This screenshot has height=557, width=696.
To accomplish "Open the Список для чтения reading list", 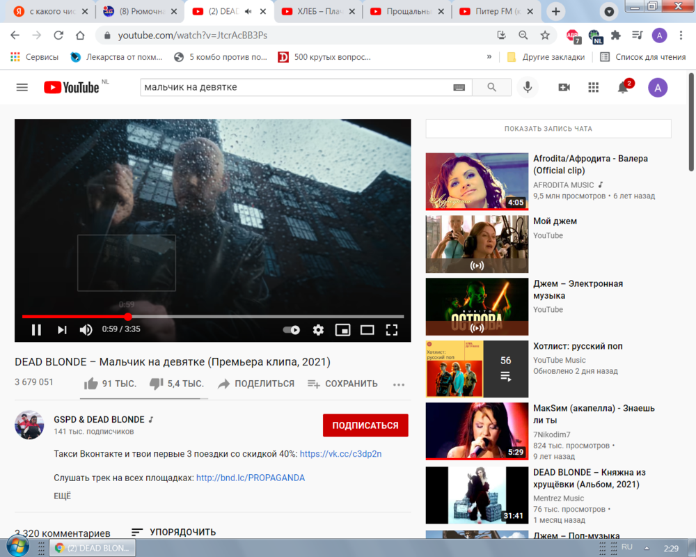I will pyautogui.click(x=642, y=57).
